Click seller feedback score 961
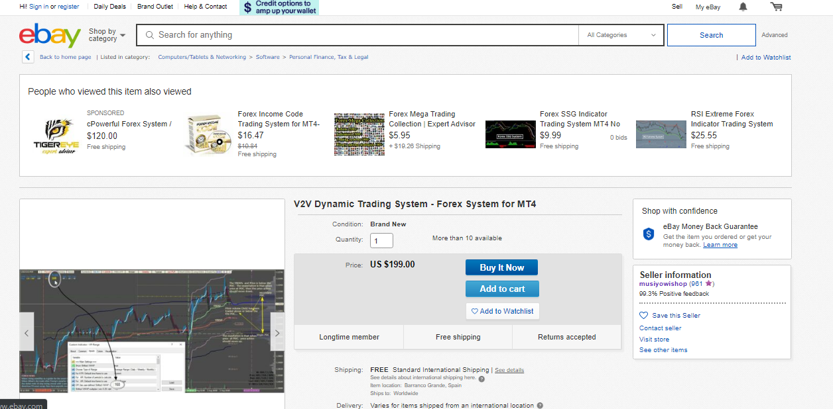Screen dimensions: 833x409 [x=698, y=283]
